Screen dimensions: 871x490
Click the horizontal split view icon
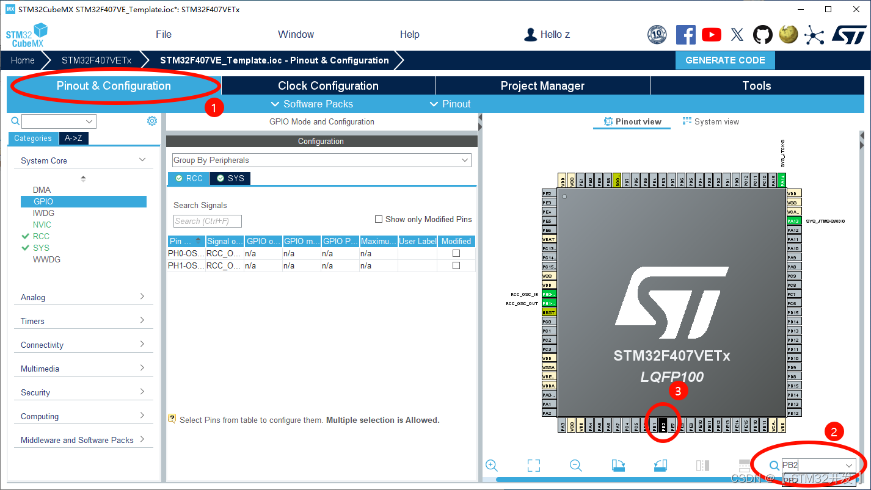pos(745,466)
